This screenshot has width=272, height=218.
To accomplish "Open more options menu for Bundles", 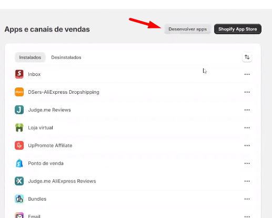I will pos(247,199).
